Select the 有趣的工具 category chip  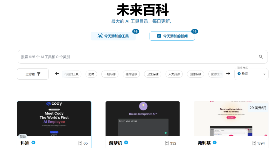[72, 74]
